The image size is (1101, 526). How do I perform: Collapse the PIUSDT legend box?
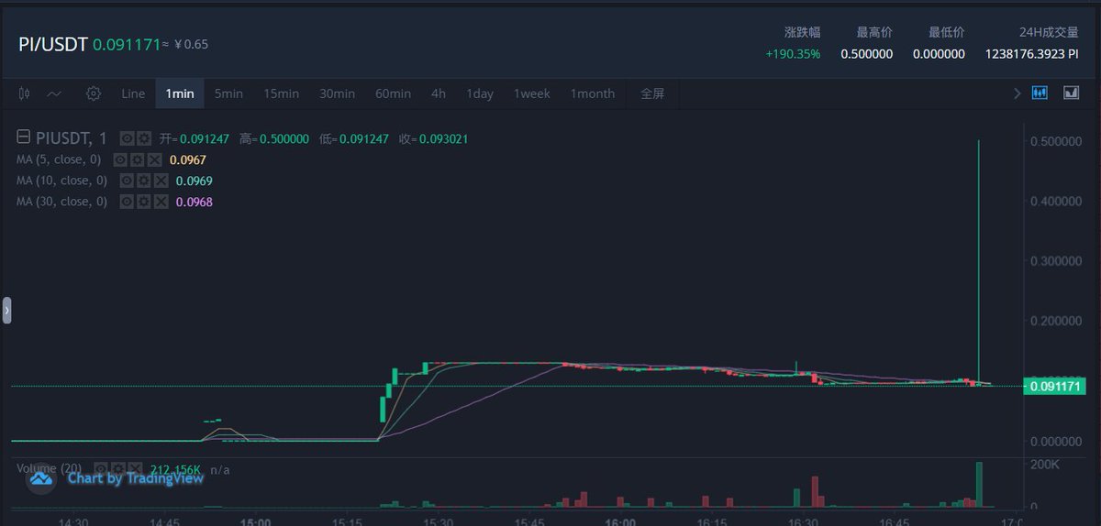[x=24, y=138]
